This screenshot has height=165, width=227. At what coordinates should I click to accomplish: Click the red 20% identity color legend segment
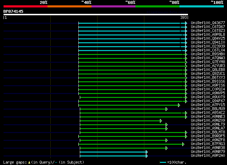pyautogui.click(x=26, y=6)
